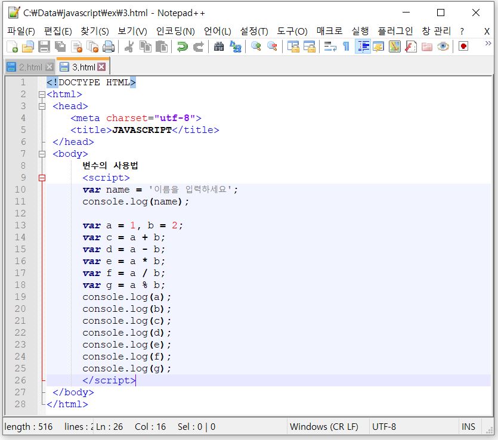Paste clipboard using the Paste icon
The width and height of the screenshot is (498, 440).
[162, 47]
